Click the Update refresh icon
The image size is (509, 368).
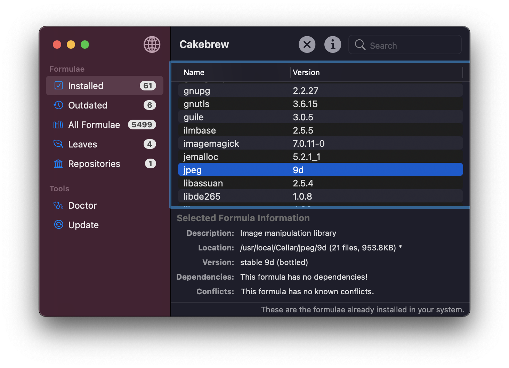58,225
